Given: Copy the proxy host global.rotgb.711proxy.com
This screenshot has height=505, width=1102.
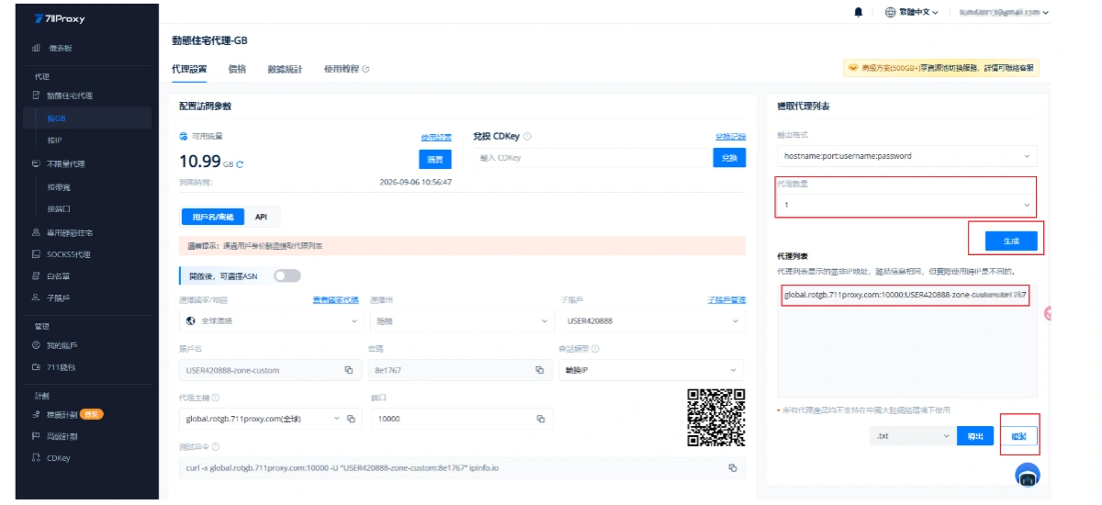Looking at the screenshot, I should tap(351, 419).
